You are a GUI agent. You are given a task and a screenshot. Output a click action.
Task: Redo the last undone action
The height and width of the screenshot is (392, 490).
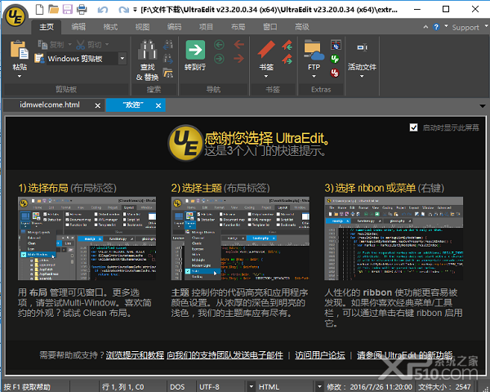pos(123,10)
